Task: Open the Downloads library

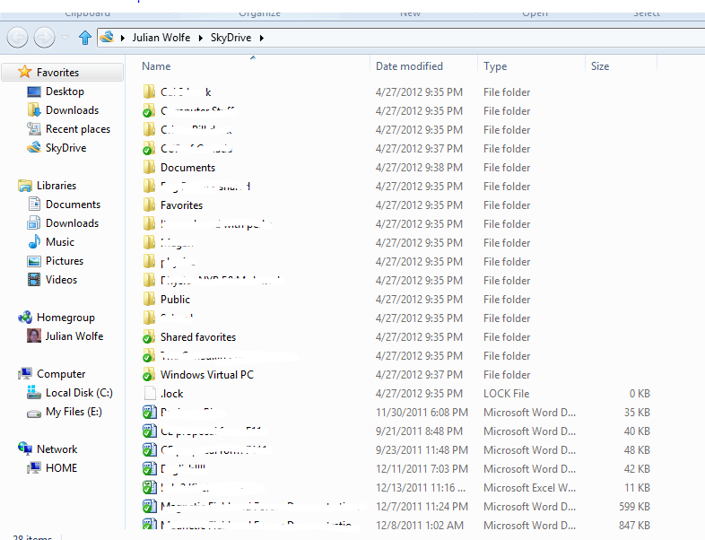Action: pyautogui.click(x=72, y=223)
